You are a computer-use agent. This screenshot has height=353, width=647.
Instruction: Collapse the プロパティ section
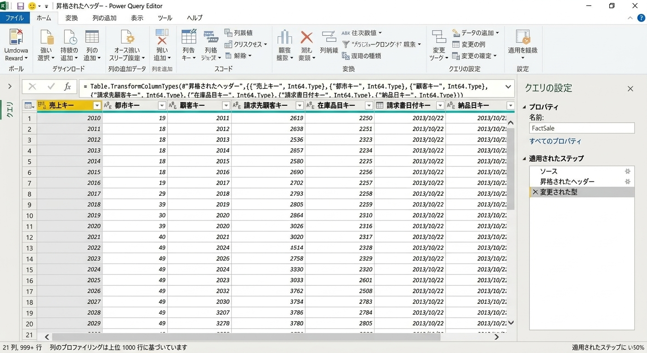click(x=525, y=107)
